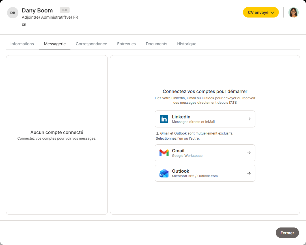Connect Outlook Microsoft 365 account
Screen dimensions: 306x245
tap(205, 173)
